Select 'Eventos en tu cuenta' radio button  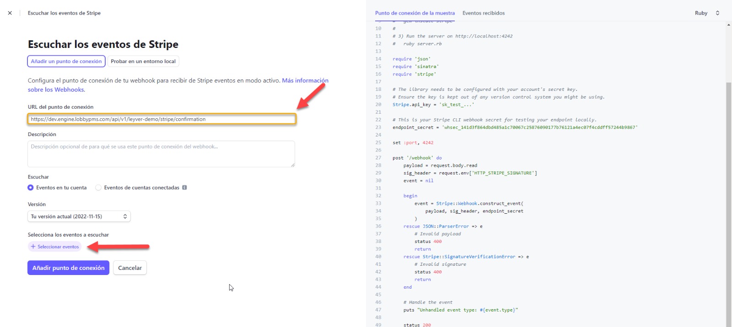pyautogui.click(x=31, y=188)
